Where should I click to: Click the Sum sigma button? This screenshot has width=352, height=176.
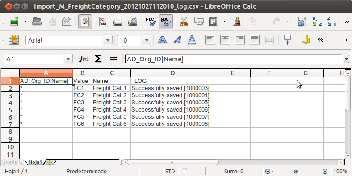[x=98, y=59]
